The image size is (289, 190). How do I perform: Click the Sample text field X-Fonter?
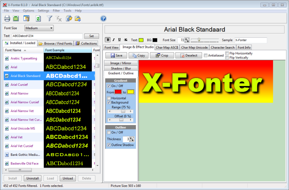point(251,40)
